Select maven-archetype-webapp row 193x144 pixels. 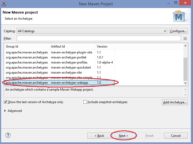click(59, 83)
